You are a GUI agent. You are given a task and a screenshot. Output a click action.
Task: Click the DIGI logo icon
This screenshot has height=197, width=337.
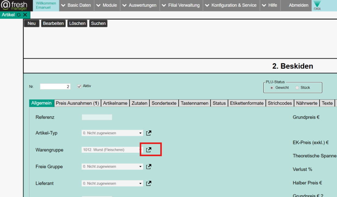[x=317, y=6]
